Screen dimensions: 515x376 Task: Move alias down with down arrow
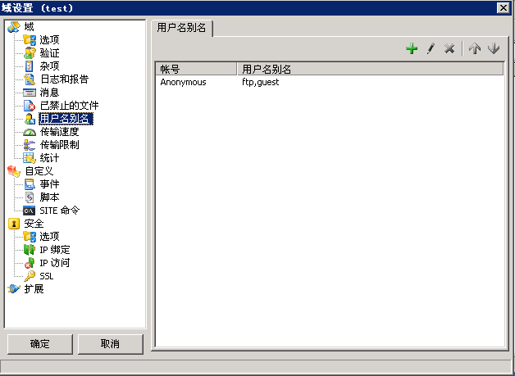[x=494, y=49]
